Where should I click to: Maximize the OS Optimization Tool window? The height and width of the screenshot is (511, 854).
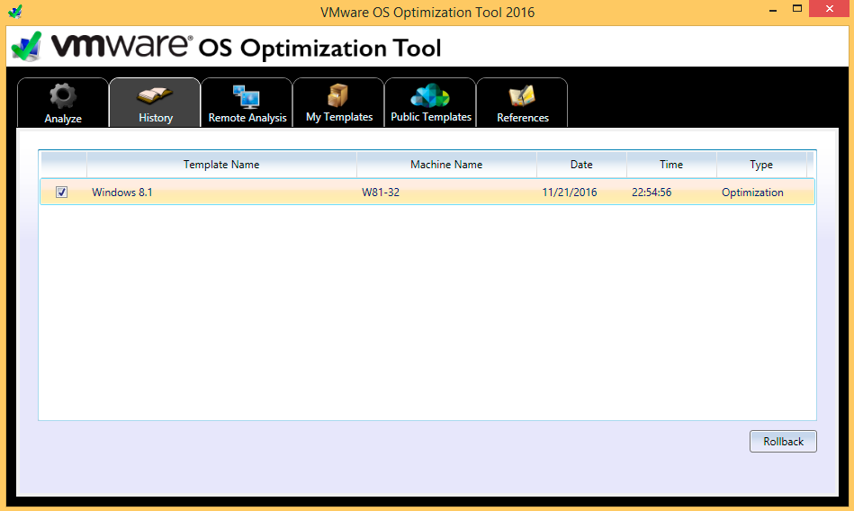point(796,9)
